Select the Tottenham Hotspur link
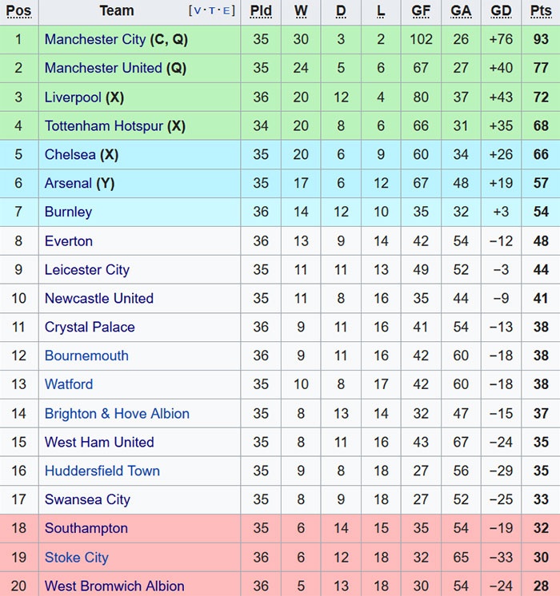560x596 pixels. tap(104, 126)
